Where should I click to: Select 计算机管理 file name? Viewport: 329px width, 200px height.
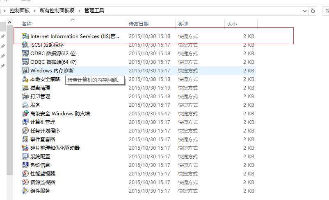tap(43, 122)
